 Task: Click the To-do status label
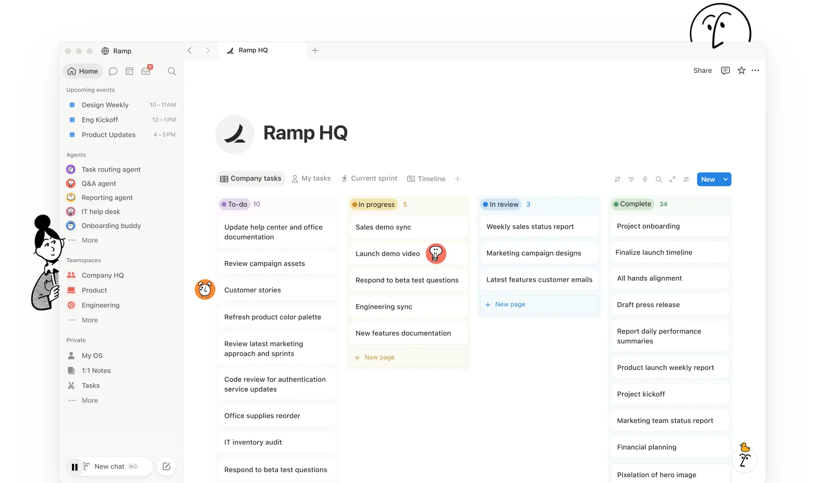(235, 204)
